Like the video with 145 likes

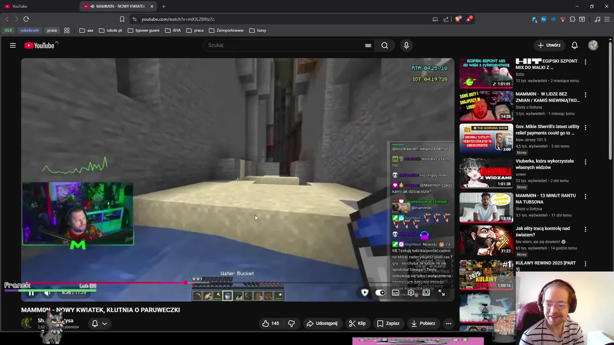coord(271,323)
